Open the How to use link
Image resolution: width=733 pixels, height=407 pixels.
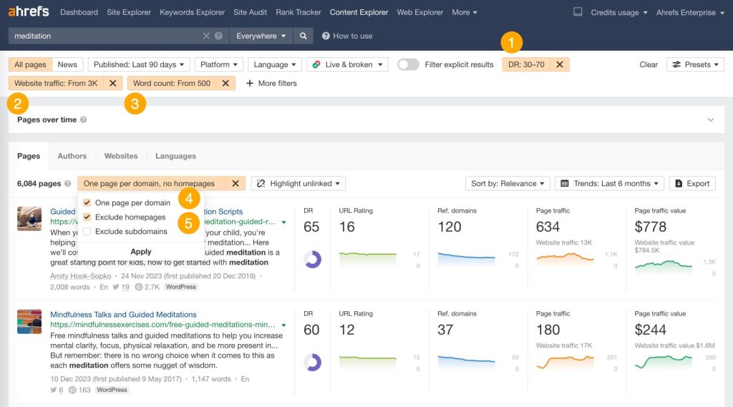coord(347,36)
